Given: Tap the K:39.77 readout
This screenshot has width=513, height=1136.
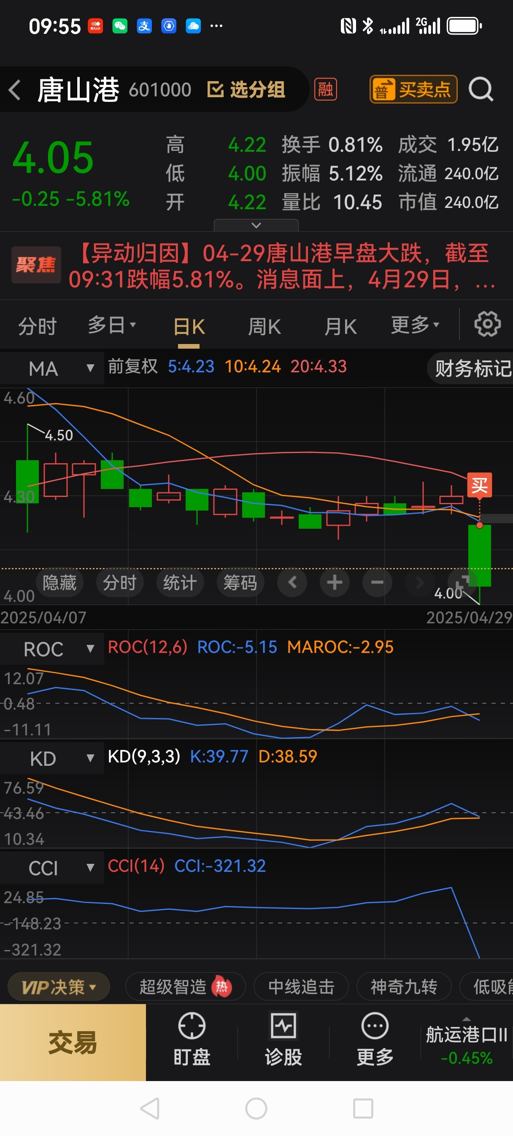Looking at the screenshot, I should pos(219,756).
